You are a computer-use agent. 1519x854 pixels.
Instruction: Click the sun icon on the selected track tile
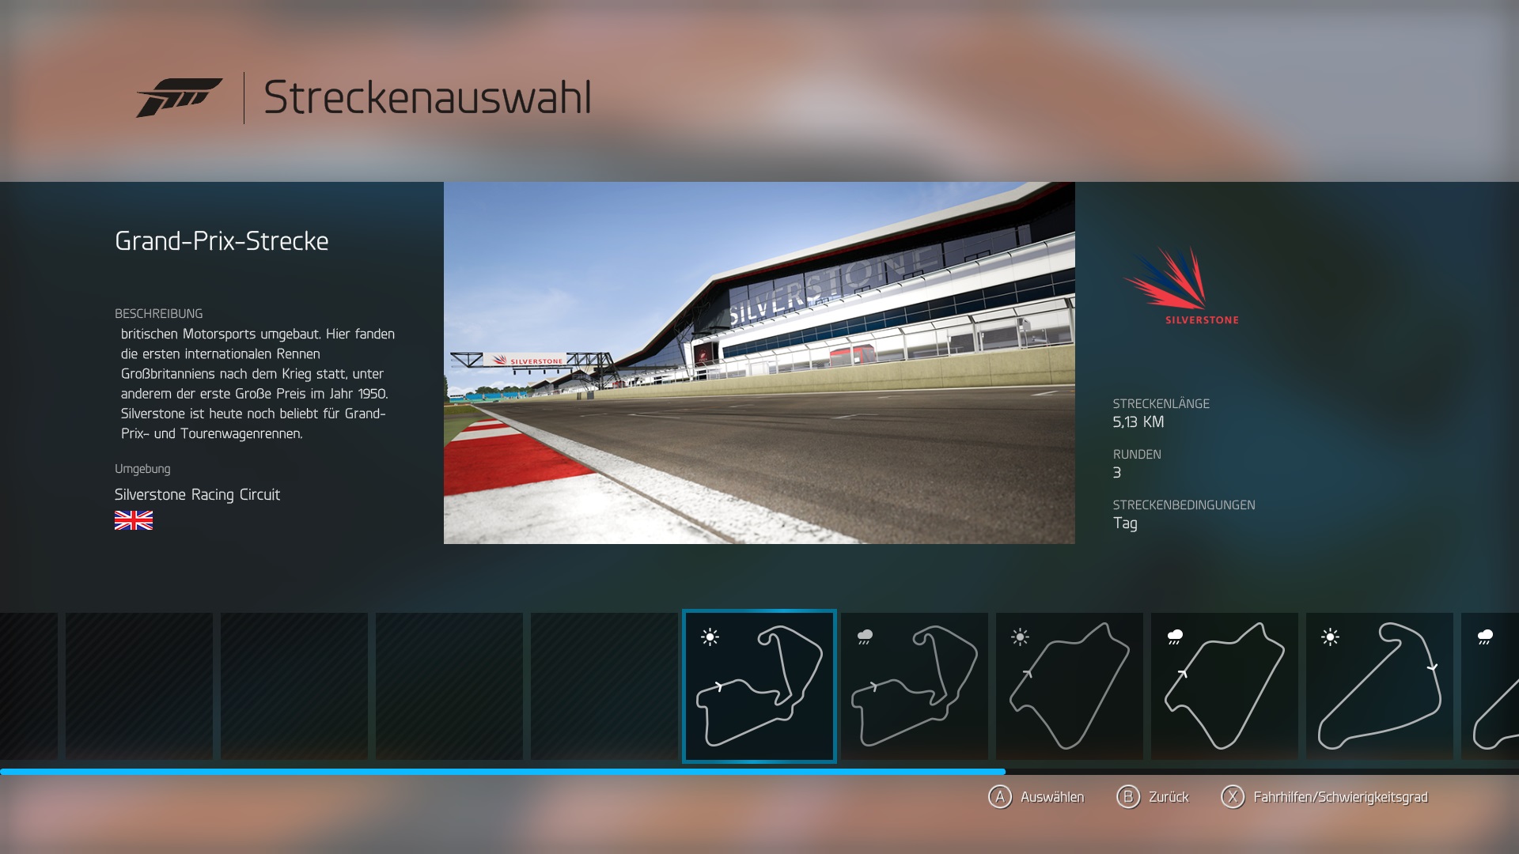(x=710, y=637)
